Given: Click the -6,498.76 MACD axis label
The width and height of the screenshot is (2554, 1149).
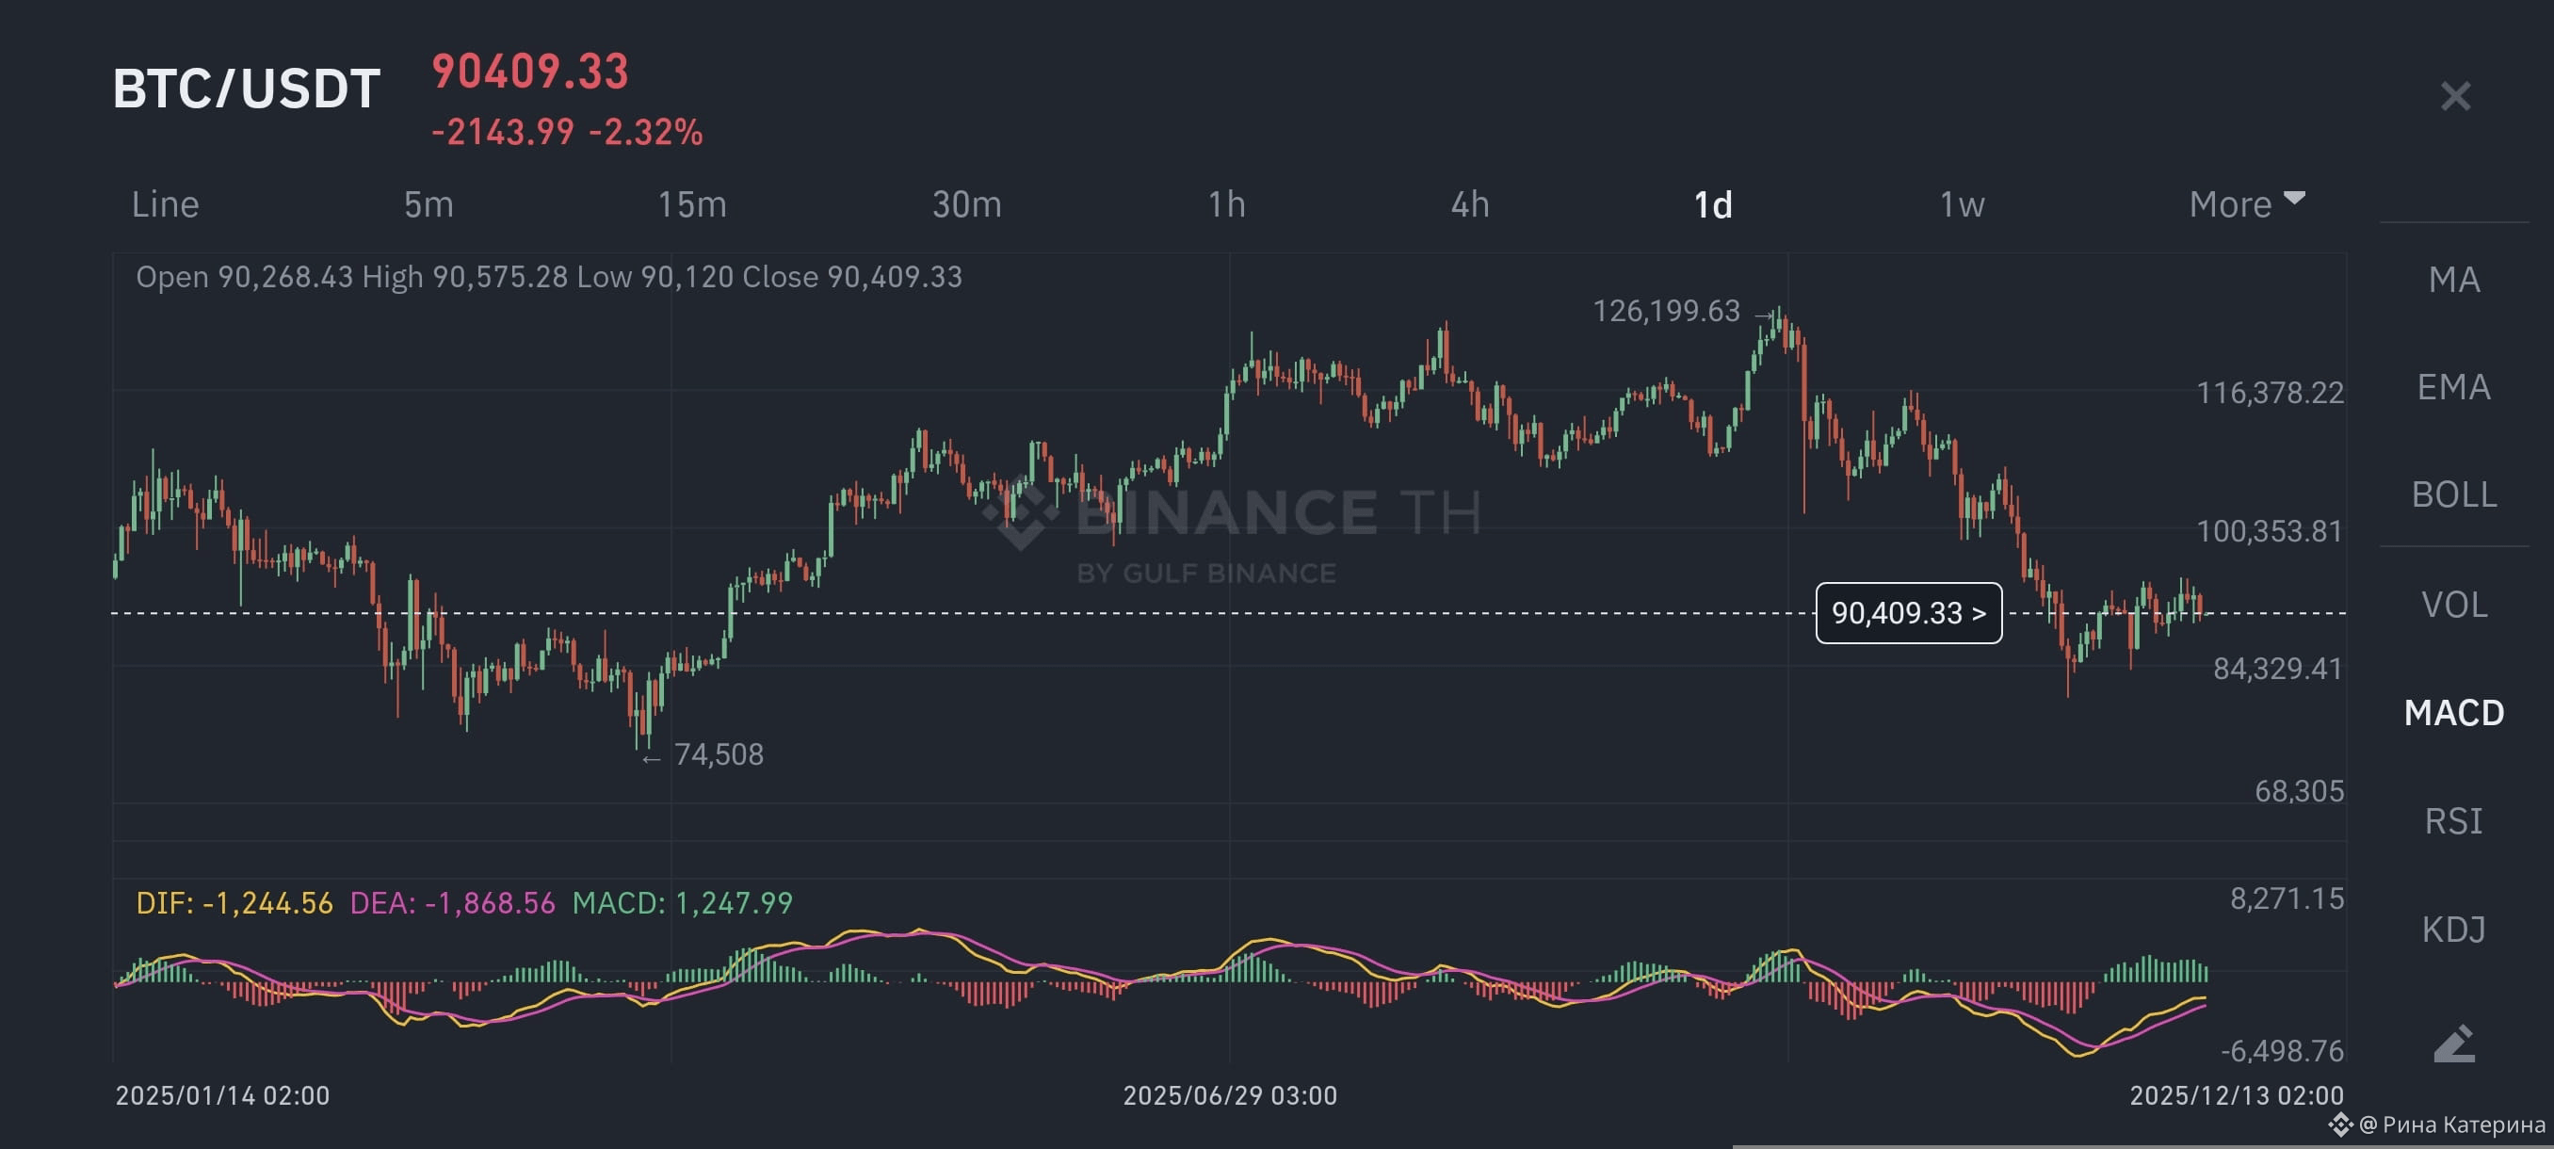Looking at the screenshot, I should (x=2283, y=1051).
